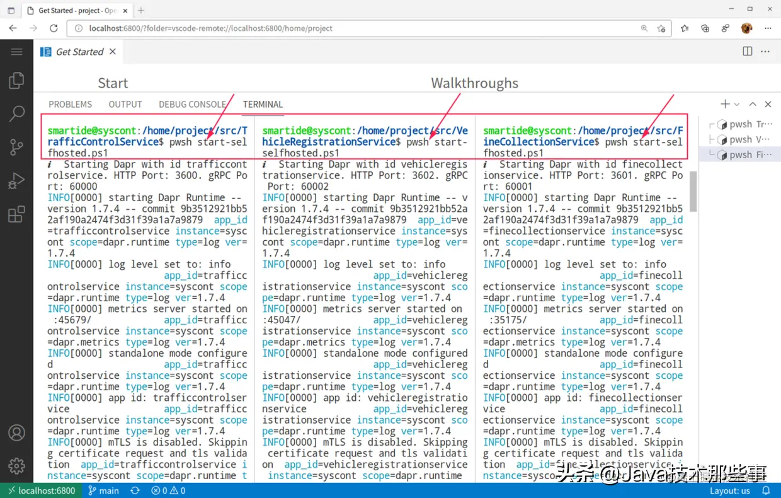Select the Get Started - project browser tab
Viewport: 781px width, 498px height.
[77, 10]
